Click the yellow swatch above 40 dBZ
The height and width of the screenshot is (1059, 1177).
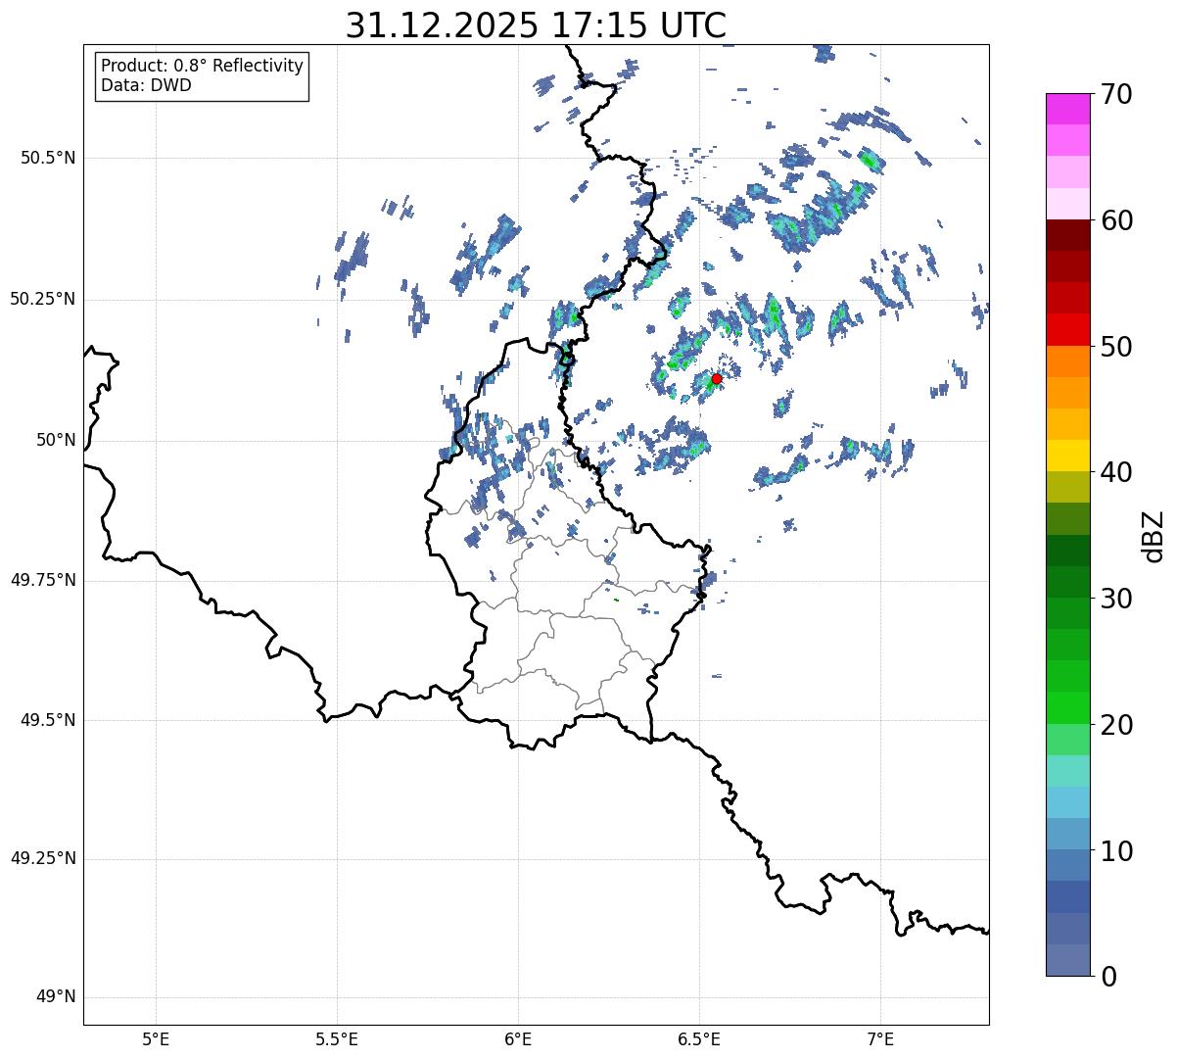[1067, 456]
